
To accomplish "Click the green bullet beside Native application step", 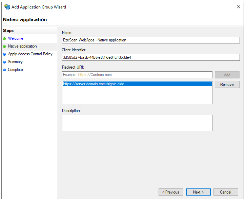I will click(4, 47).
